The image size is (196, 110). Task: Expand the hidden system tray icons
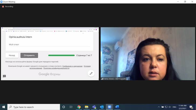pos(159,107)
